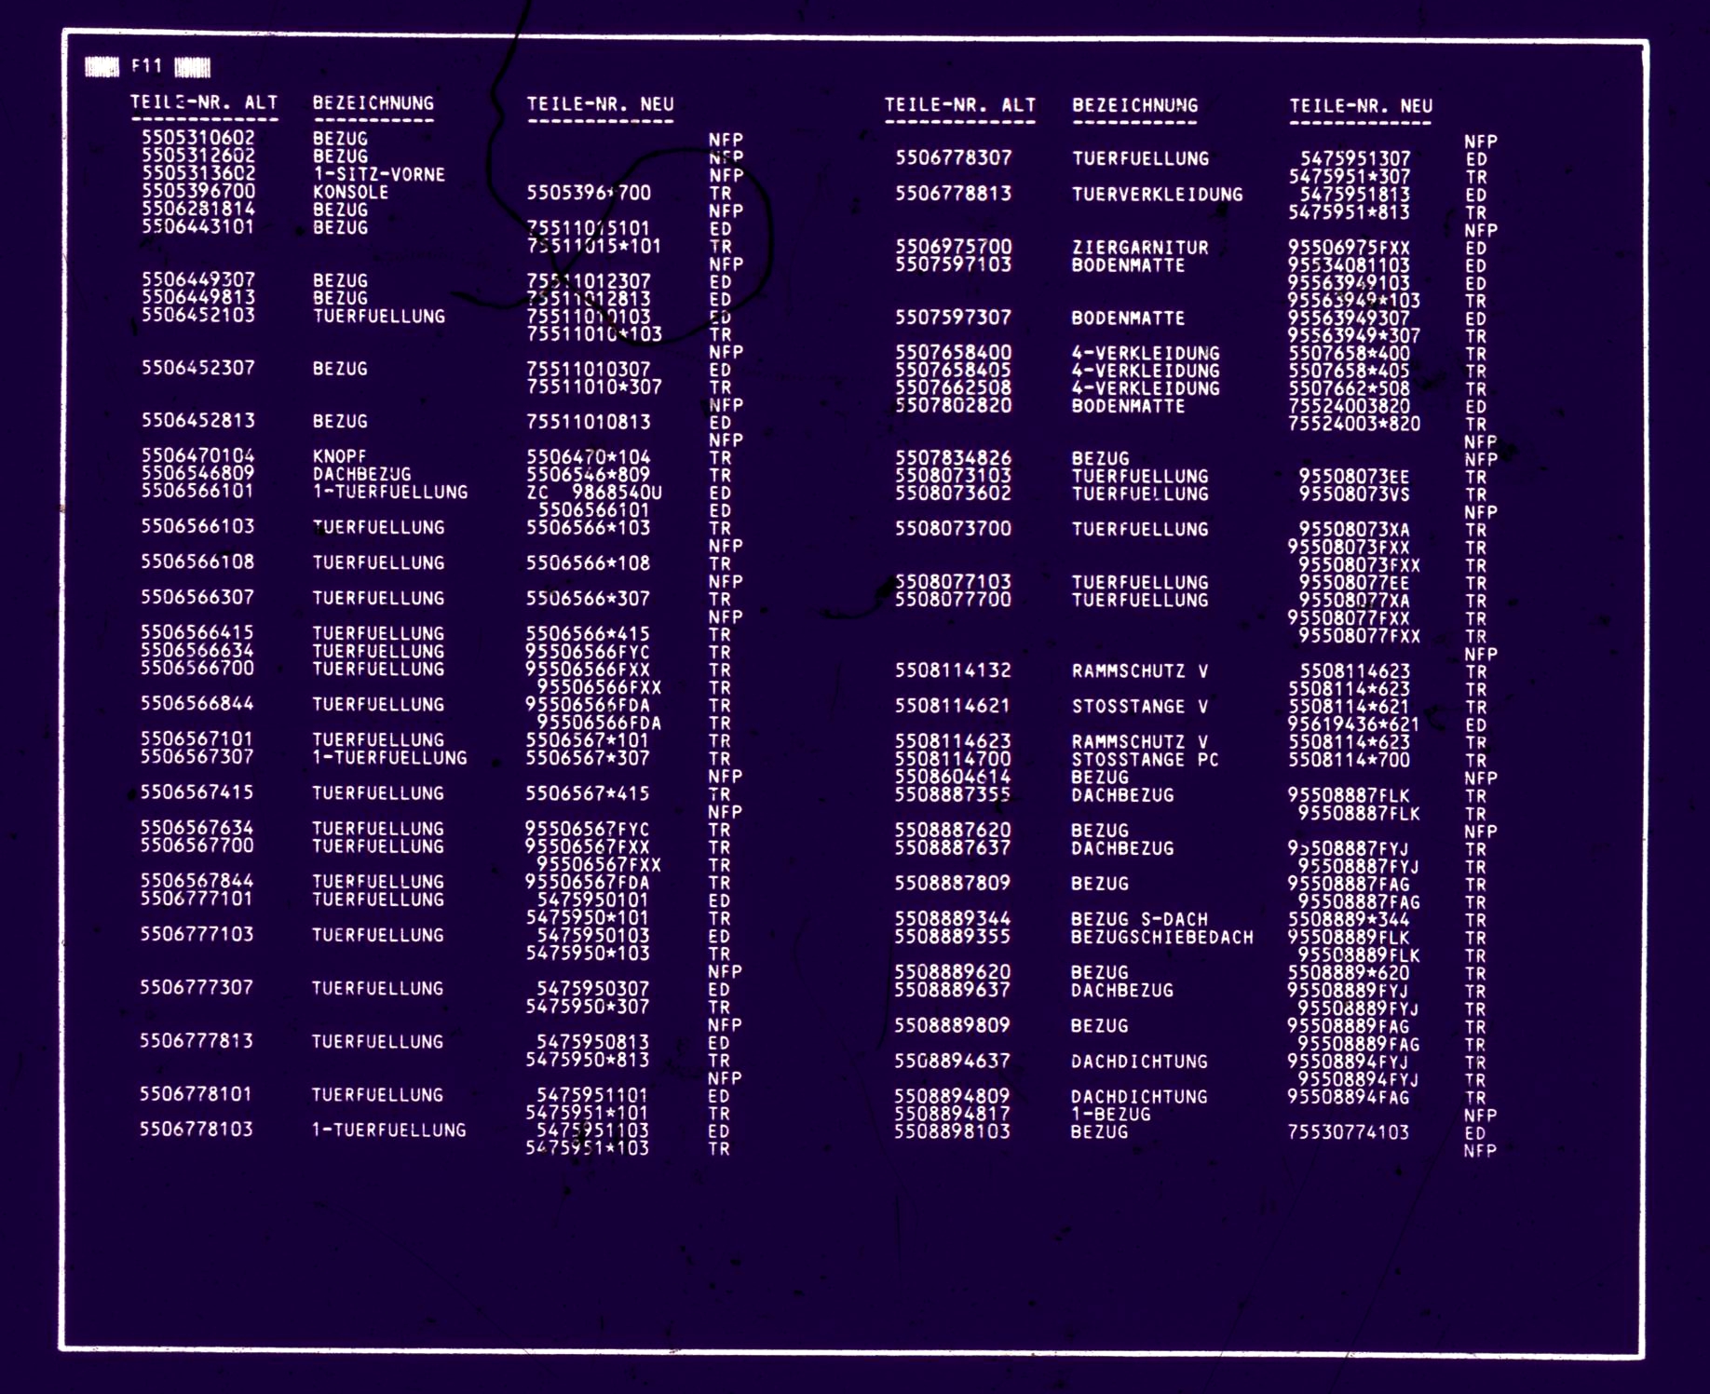Screen dimensions: 1710x1394
Task: Select old part number 5506567101
Action: point(197,738)
